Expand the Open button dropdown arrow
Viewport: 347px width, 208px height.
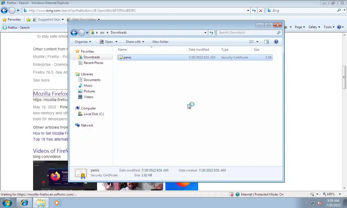pyautogui.click(x=116, y=42)
